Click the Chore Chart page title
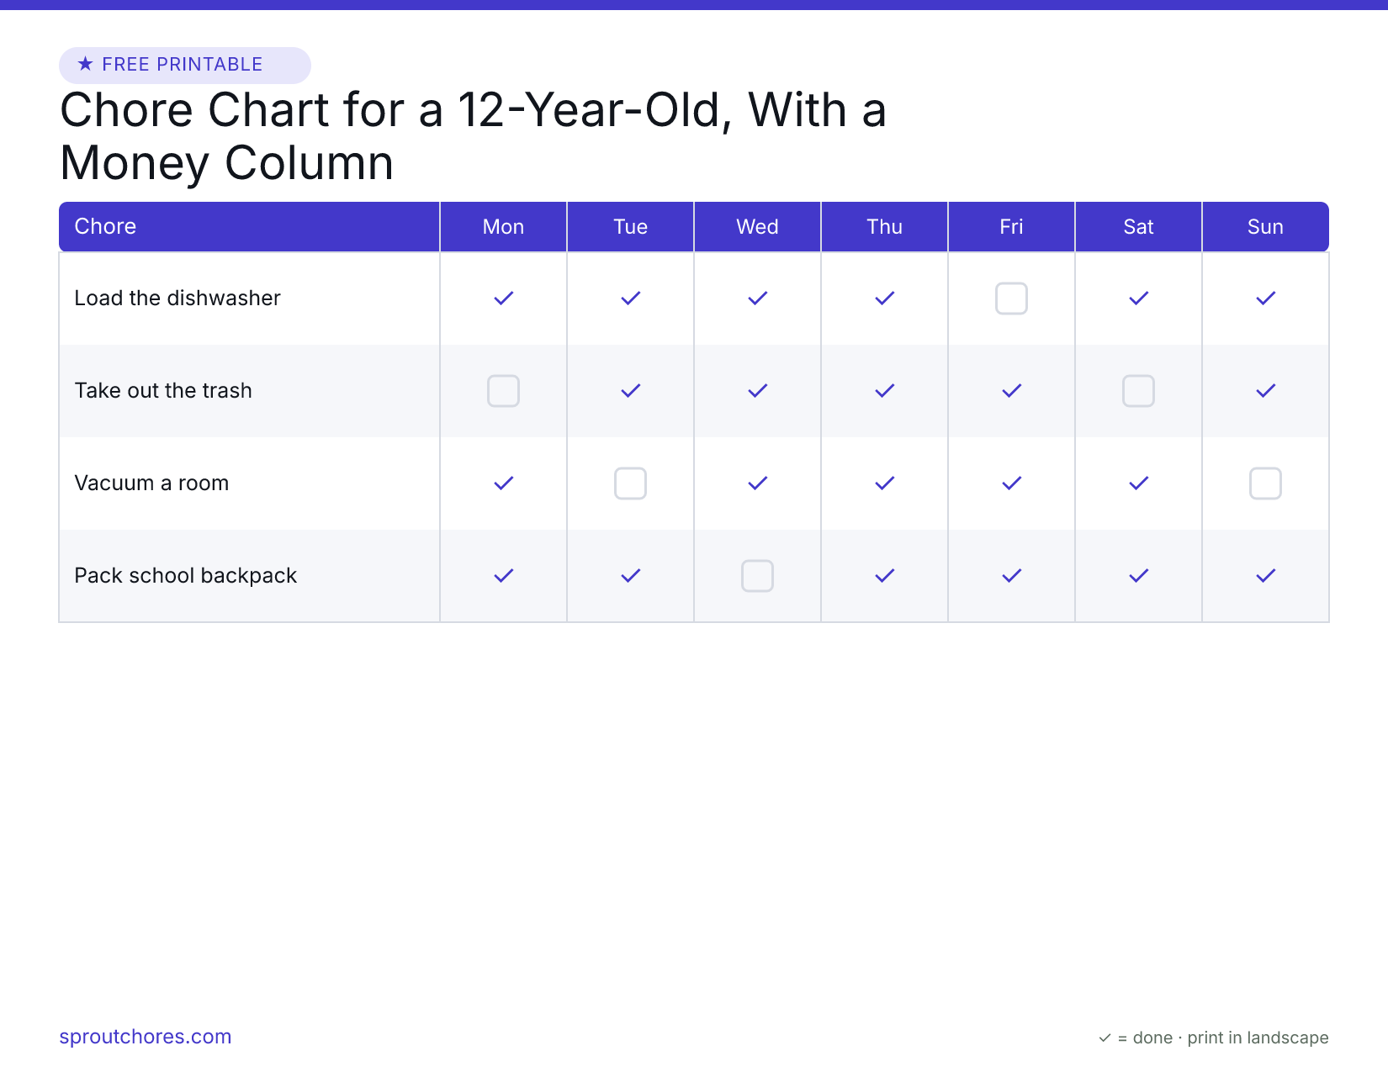The width and height of the screenshot is (1388, 1072). 473,136
